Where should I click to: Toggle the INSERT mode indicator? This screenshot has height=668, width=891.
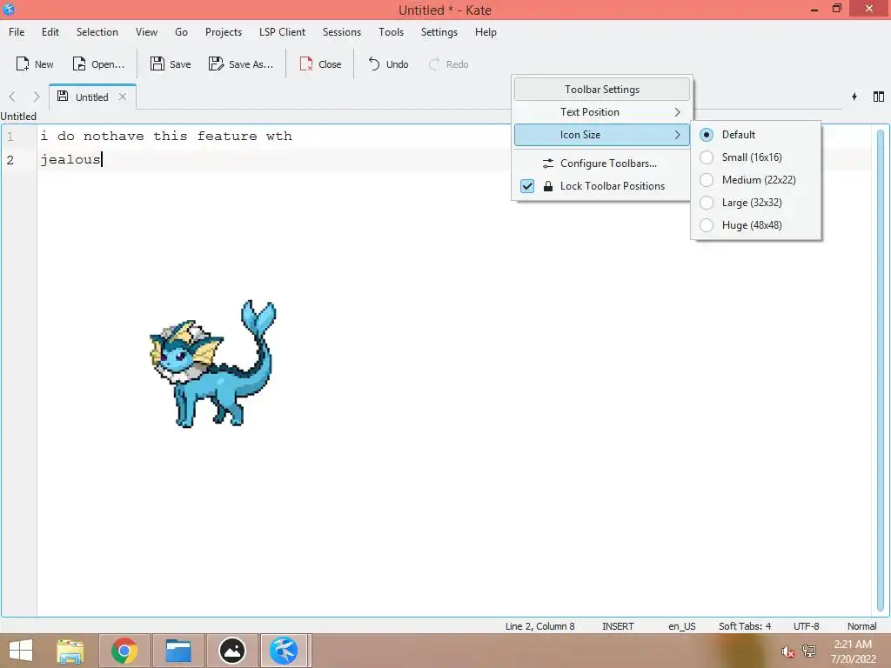[x=618, y=626]
